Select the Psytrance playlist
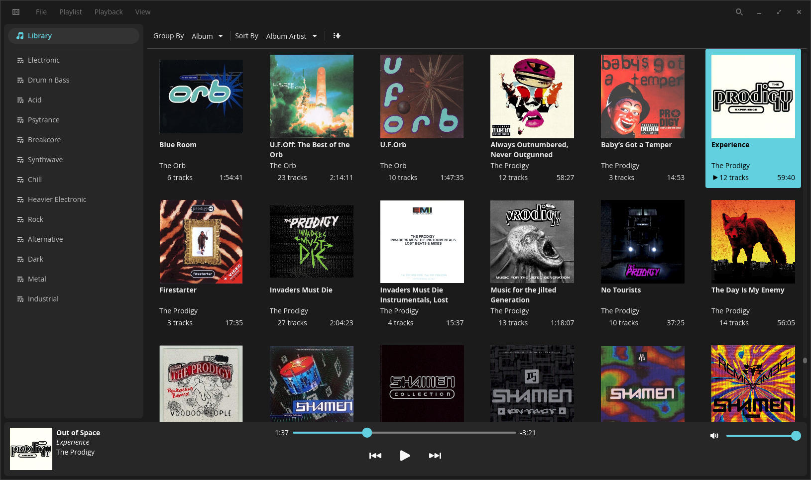811x480 pixels. 43,120
